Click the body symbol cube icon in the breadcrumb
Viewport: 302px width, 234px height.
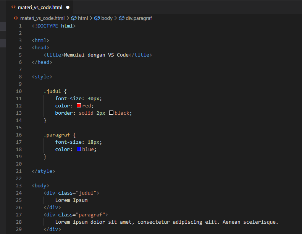97,18
